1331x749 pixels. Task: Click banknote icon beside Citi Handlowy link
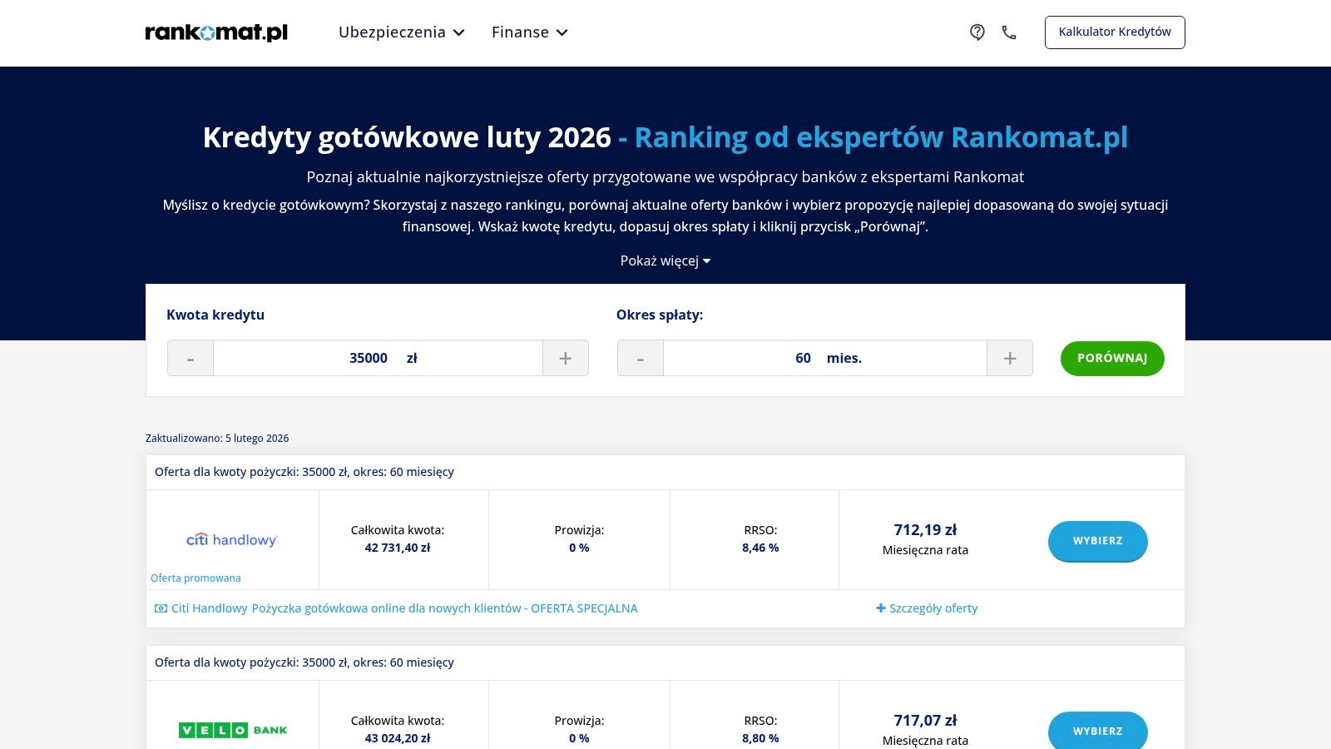161,608
